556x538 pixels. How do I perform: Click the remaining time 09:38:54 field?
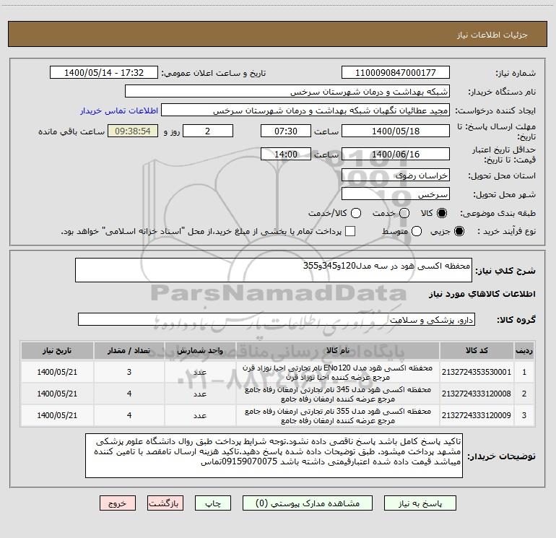(x=133, y=131)
